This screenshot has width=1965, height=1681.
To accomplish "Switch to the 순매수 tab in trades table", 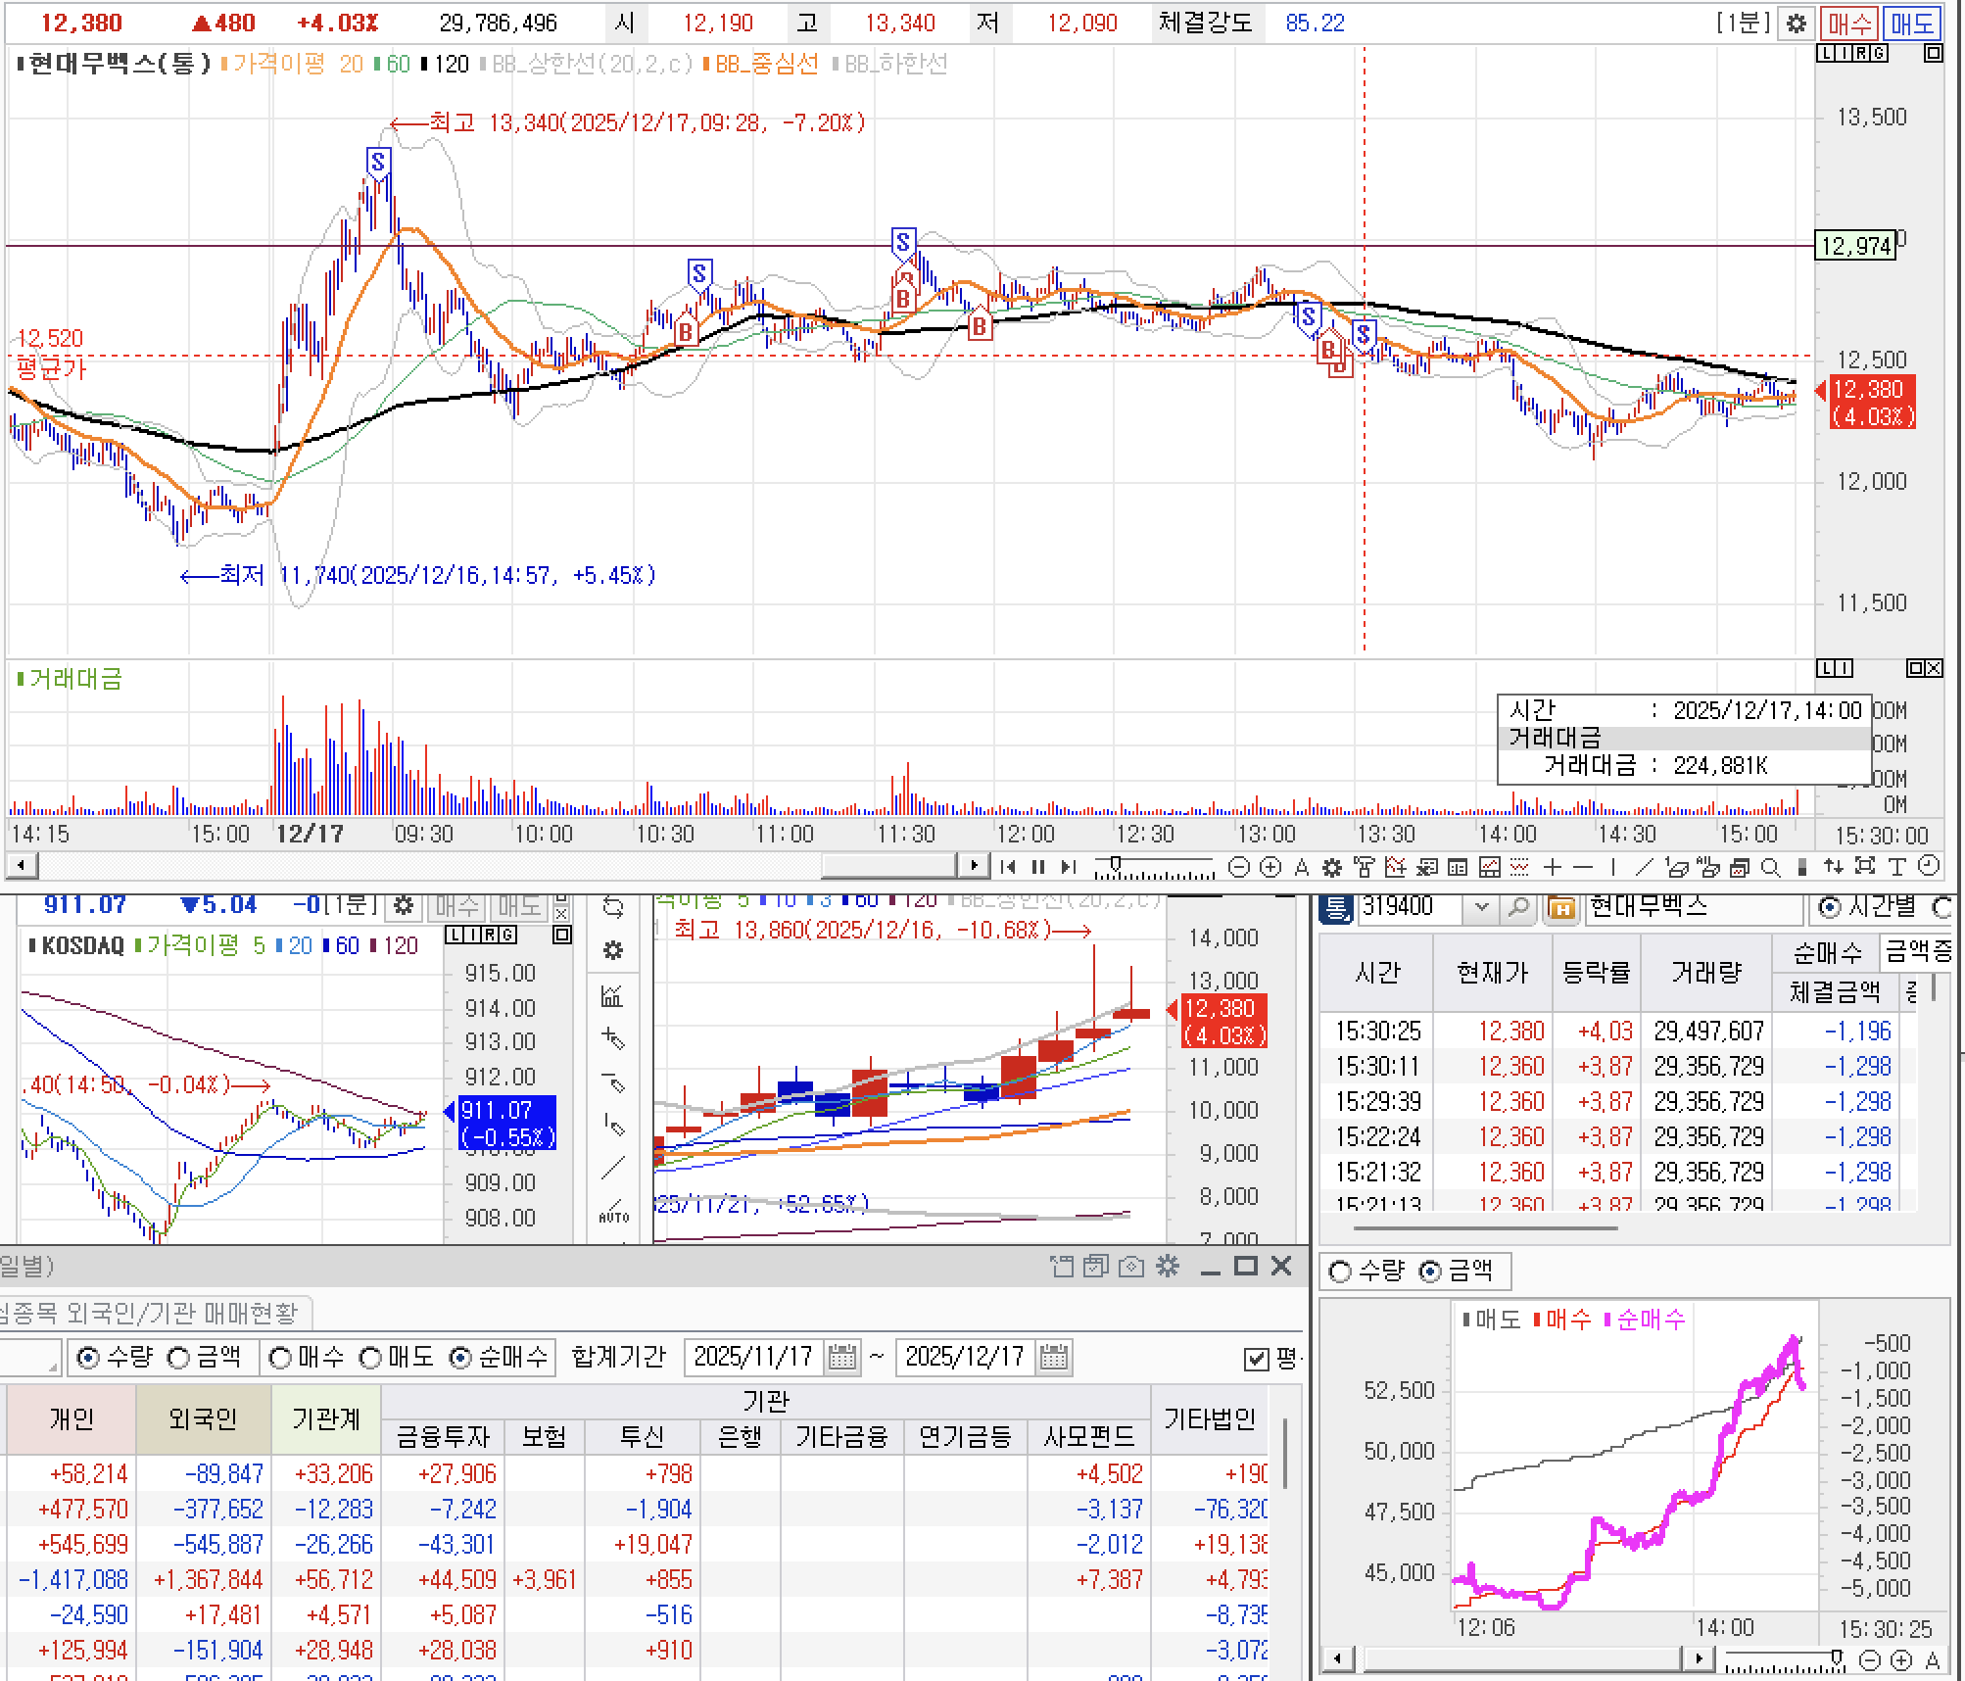I will (1826, 952).
